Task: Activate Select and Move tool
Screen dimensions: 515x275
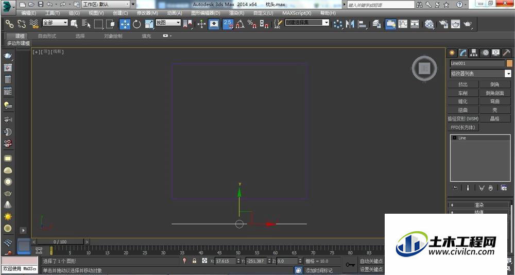Action: pyautogui.click(x=125, y=24)
